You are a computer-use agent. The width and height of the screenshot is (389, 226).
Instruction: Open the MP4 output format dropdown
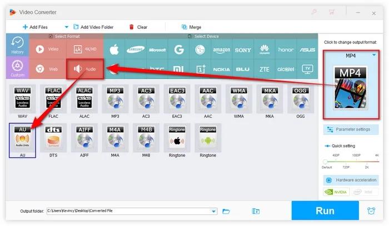click(374, 55)
